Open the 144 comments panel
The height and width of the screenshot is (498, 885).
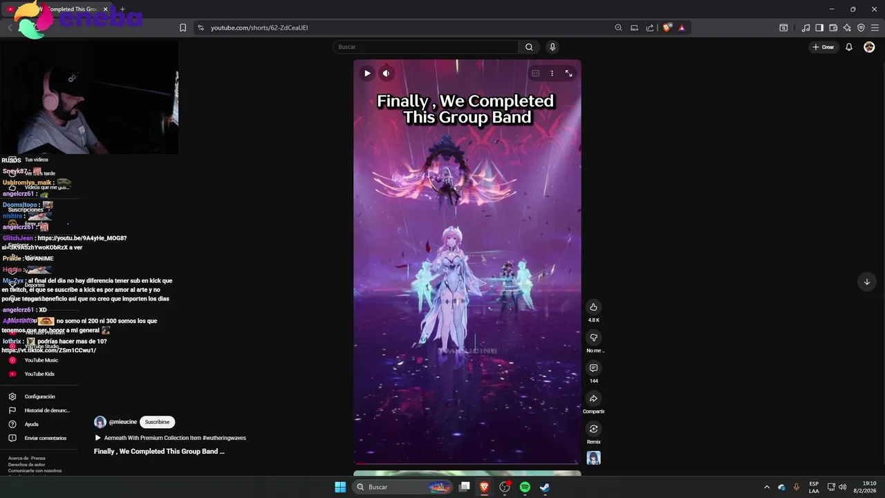(593, 368)
